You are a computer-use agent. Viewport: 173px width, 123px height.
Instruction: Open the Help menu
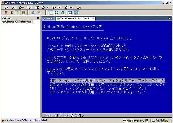click(x=79, y=7)
